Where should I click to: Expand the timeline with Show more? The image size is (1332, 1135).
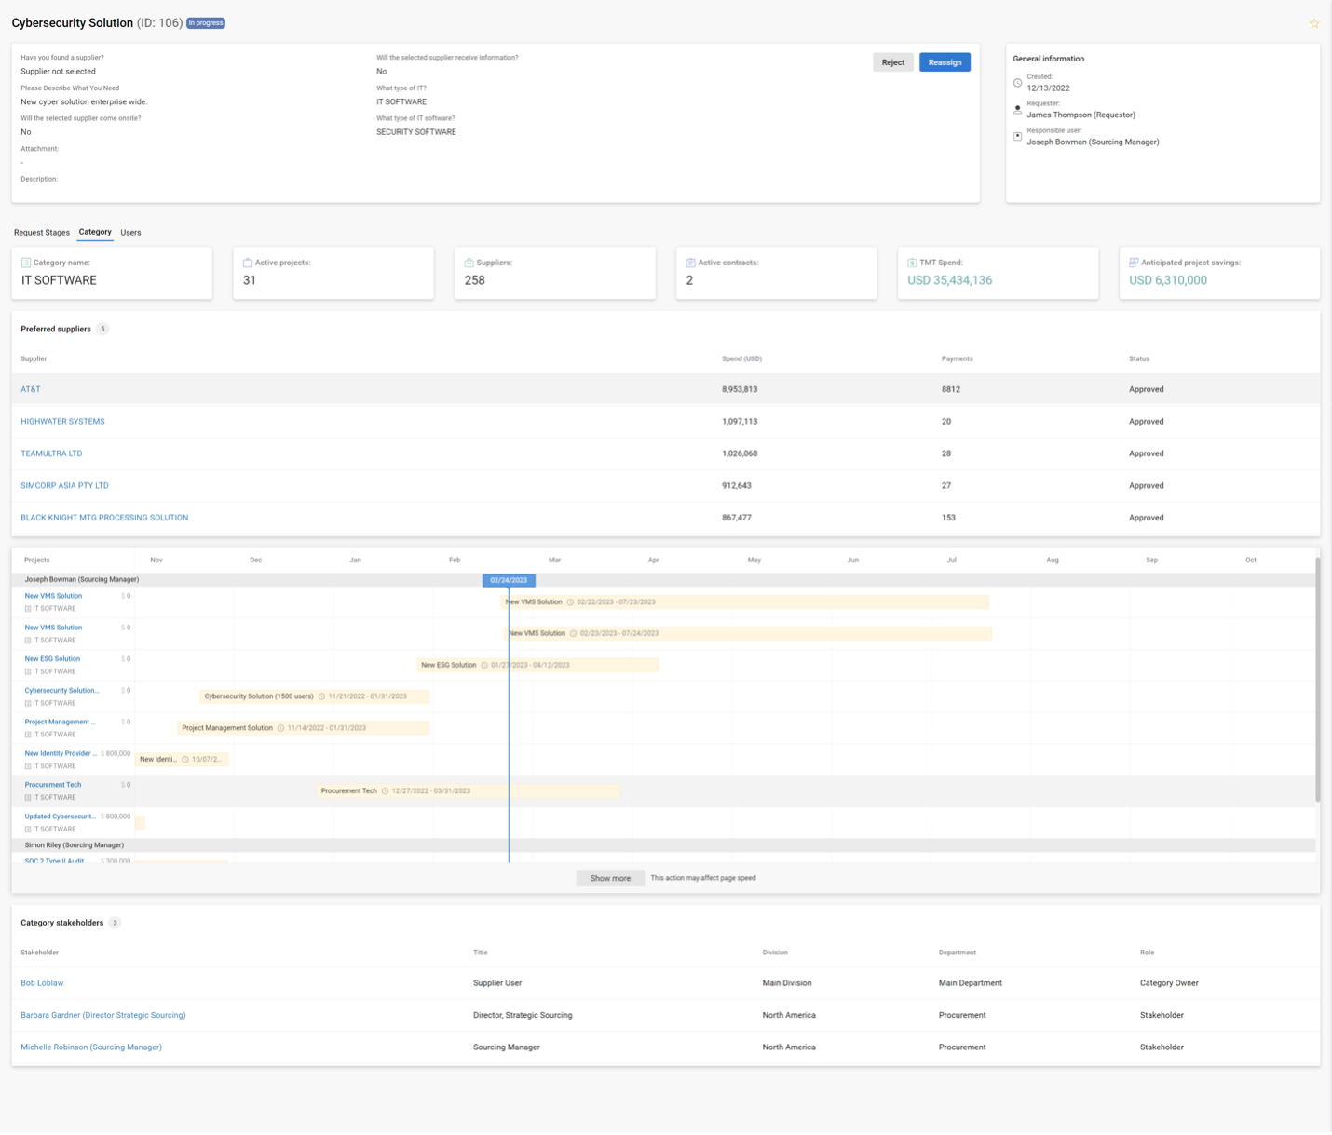click(610, 878)
